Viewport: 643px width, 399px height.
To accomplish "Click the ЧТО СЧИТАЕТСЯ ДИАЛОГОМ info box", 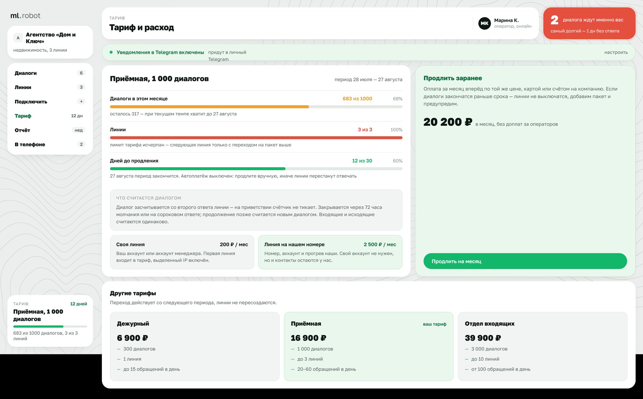I will (x=256, y=210).
